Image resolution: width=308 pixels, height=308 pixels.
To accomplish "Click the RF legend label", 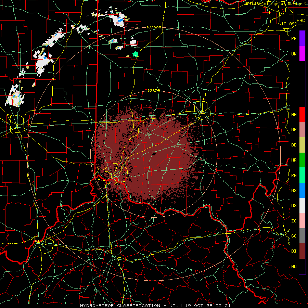I will (x=294, y=38).
